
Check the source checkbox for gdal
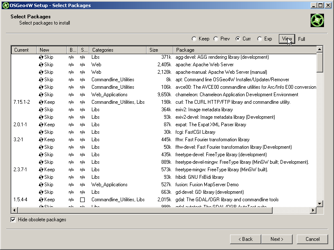[82, 200]
